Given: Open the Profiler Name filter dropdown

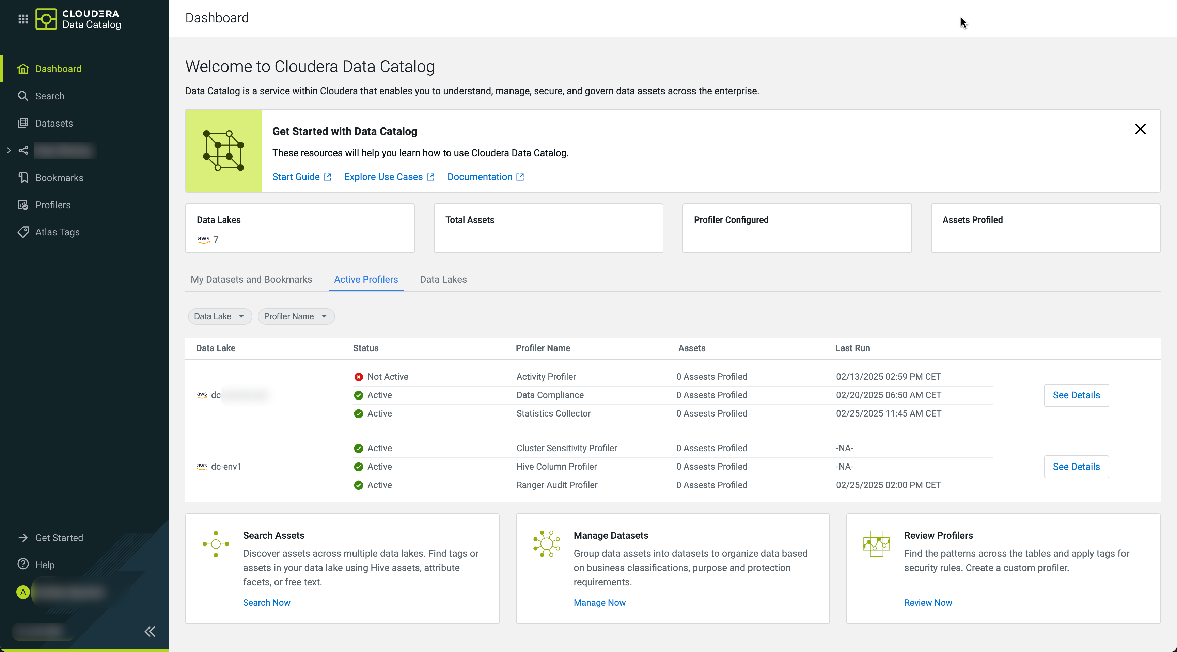Looking at the screenshot, I should (296, 316).
